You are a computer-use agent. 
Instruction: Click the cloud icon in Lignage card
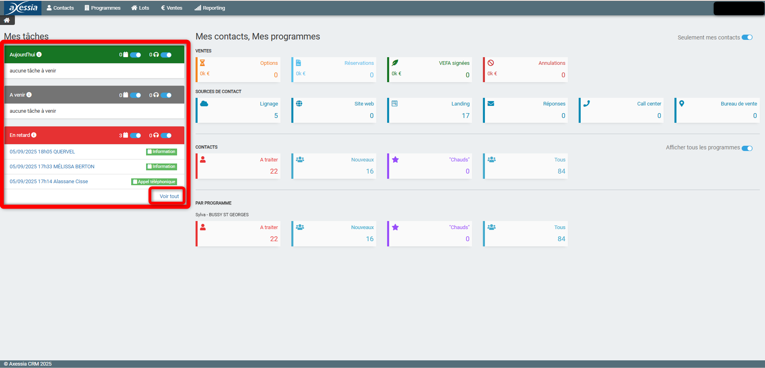point(204,103)
